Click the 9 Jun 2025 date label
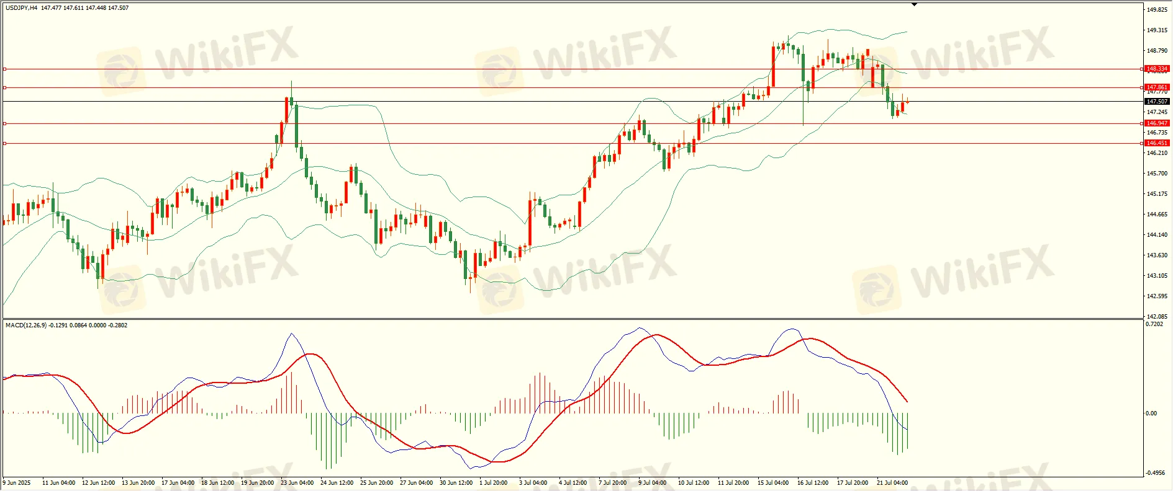 (x=17, y=483)
